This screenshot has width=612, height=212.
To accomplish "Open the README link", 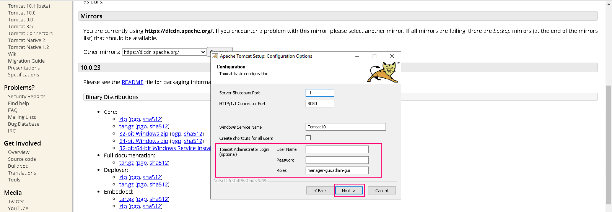I will (x=132, y=82).
